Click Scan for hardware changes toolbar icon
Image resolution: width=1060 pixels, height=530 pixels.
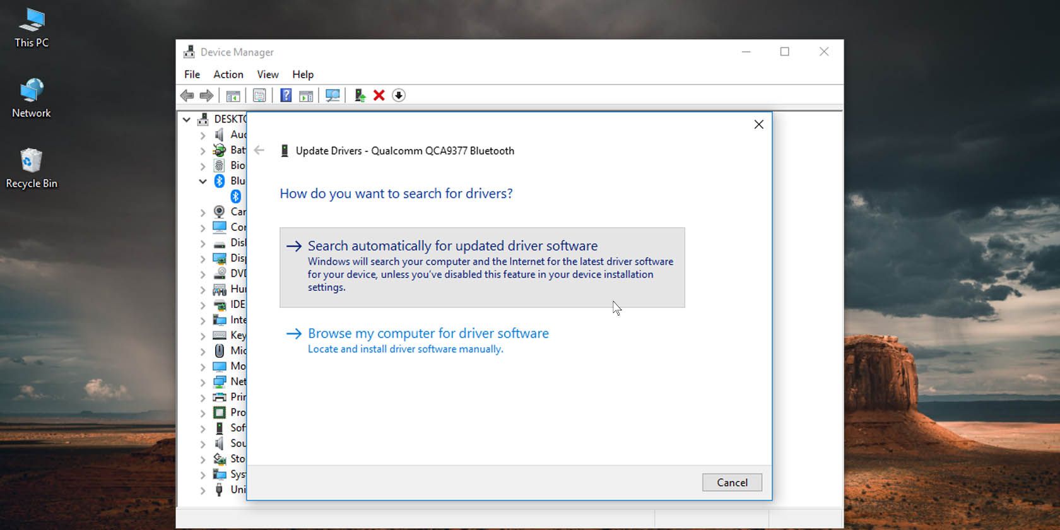click(x=333, y=95)
